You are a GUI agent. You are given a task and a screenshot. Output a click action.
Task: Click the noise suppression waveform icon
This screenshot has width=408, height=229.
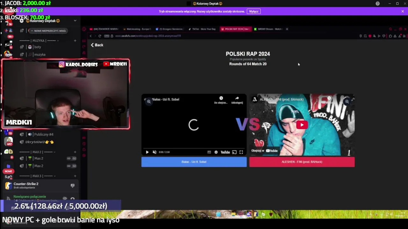pyautogui.click(x=65, y=198)
